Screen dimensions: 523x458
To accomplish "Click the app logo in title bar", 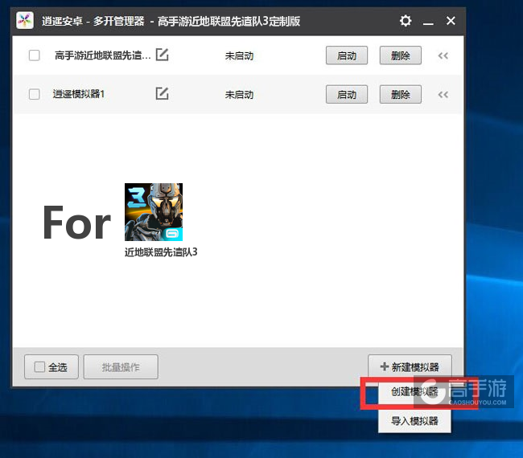I will [25, 21].
